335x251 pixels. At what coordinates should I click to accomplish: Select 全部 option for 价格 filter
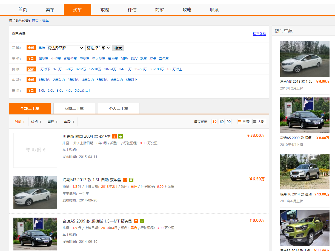click(31, 69)
